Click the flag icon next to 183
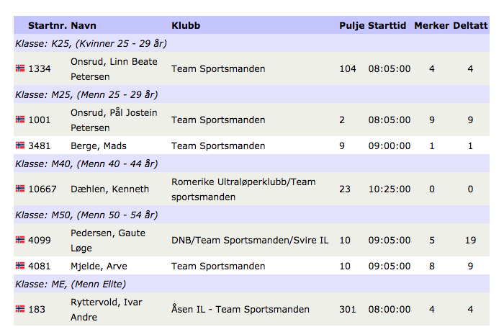The height and width of the screenshot is (327, 504). [x=20, y=309]
